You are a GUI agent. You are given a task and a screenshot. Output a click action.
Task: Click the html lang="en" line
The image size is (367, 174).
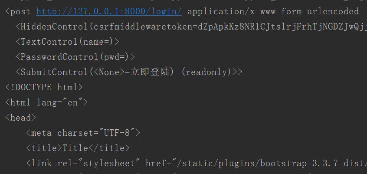click(47, 102)
